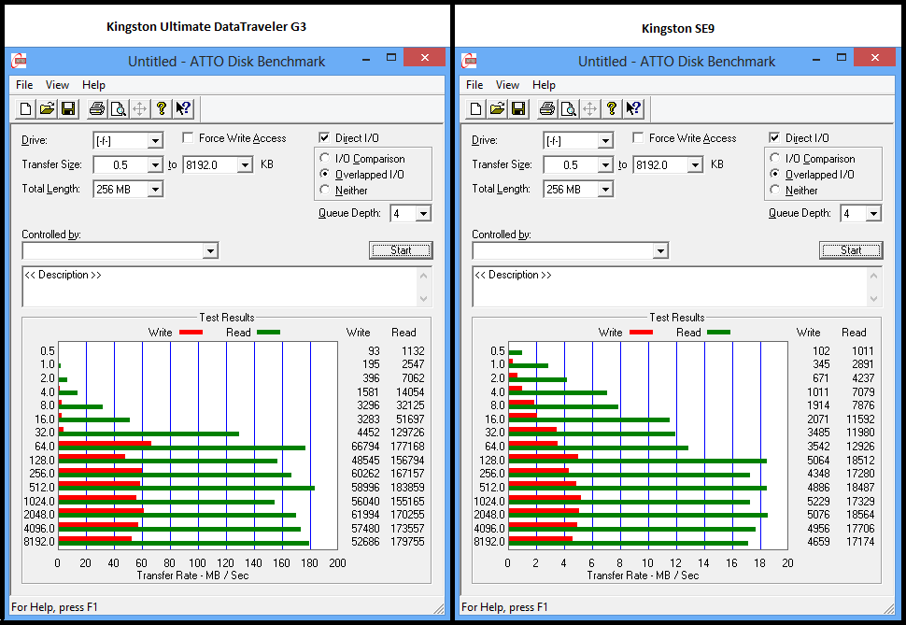This screenshot has width=906, height=625.
Task: Click Open folder icon in Kingston SE9 window
Action: point(497,108)
